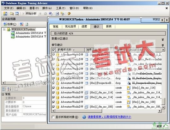Screen dimensions: 170x130
Task: Click the open file toolbar icon
Action: pyautogui.click(x=12, y=14)
